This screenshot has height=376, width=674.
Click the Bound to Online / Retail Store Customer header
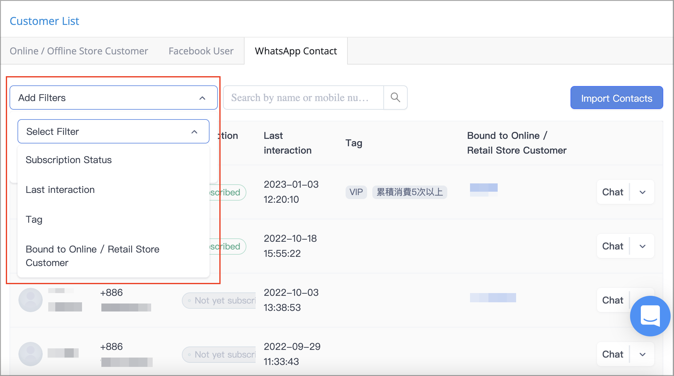[x=517, y=143]
